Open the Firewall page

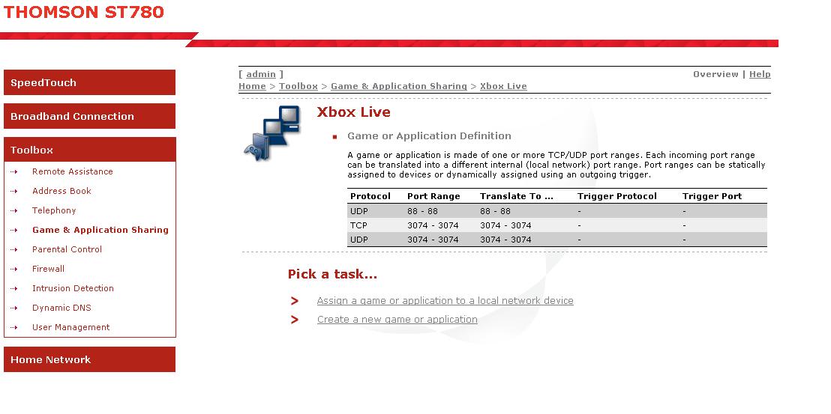coord(48,269)
